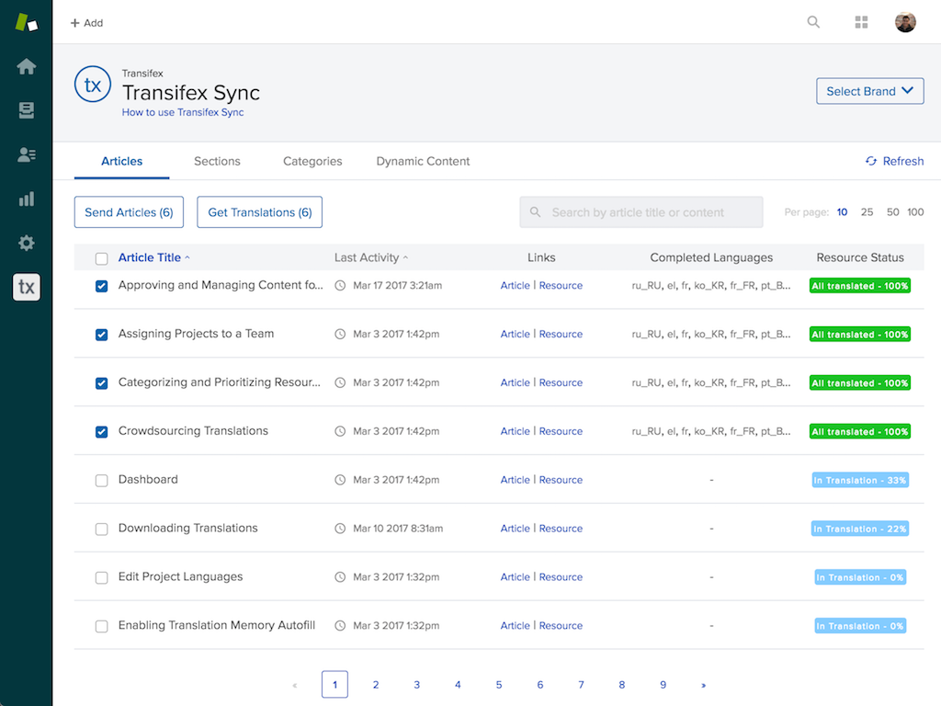941x706 pixels.
Task: Toggle the select-all checkbox in header
Action: click(102, 258)
